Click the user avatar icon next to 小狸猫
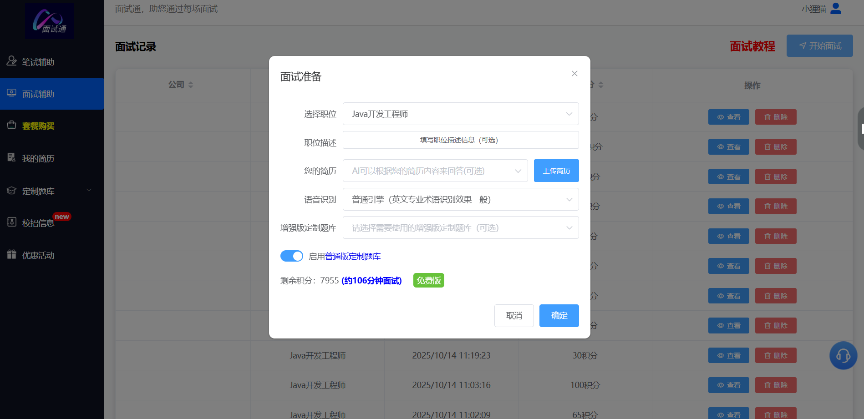The width and height of the screenshot is (864, 419). click(x=836, y=9)
